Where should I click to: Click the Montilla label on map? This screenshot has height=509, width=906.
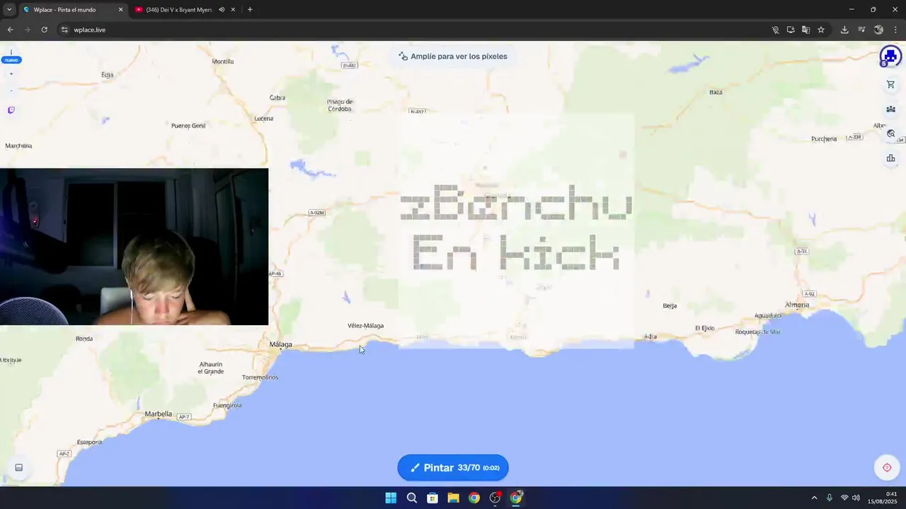(223, 62)
